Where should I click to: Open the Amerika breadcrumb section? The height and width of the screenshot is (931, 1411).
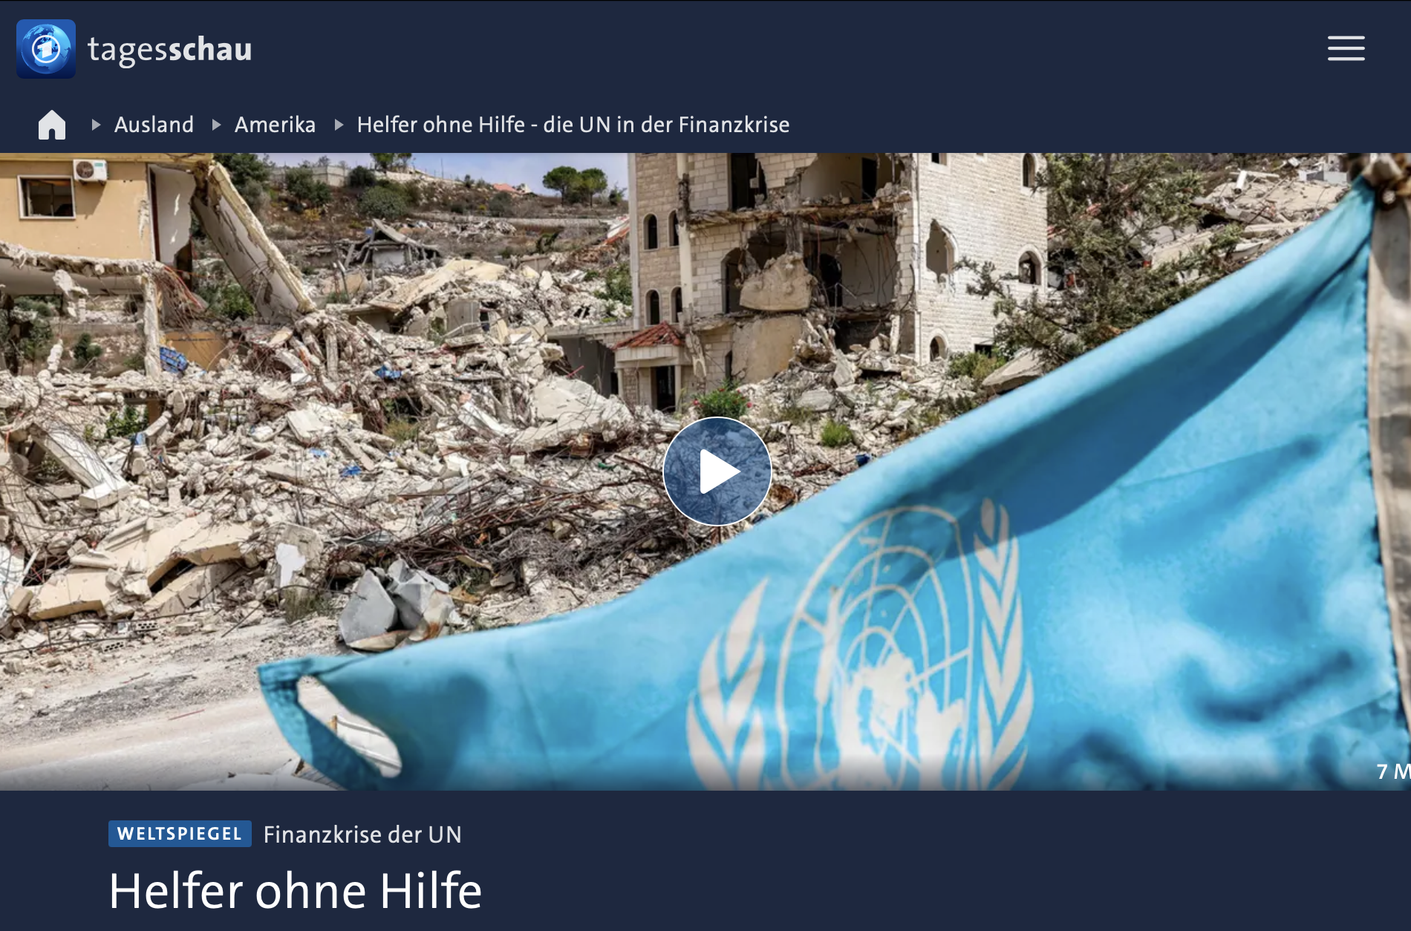pyautogui.click(x=275, y=125)
